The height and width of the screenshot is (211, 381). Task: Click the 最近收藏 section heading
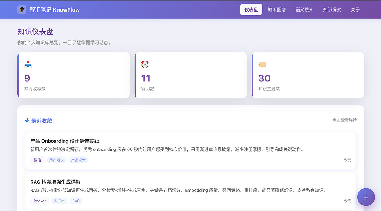[x=42, y=120]
